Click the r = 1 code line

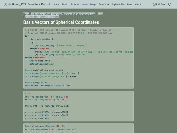click(28, 94)
